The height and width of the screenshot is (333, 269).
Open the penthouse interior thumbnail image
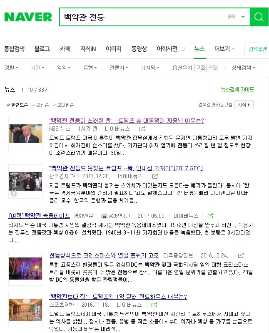(x=25, y=310)
